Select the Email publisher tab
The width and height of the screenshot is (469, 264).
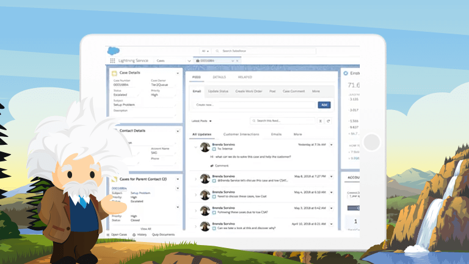[x=197, y=91]
